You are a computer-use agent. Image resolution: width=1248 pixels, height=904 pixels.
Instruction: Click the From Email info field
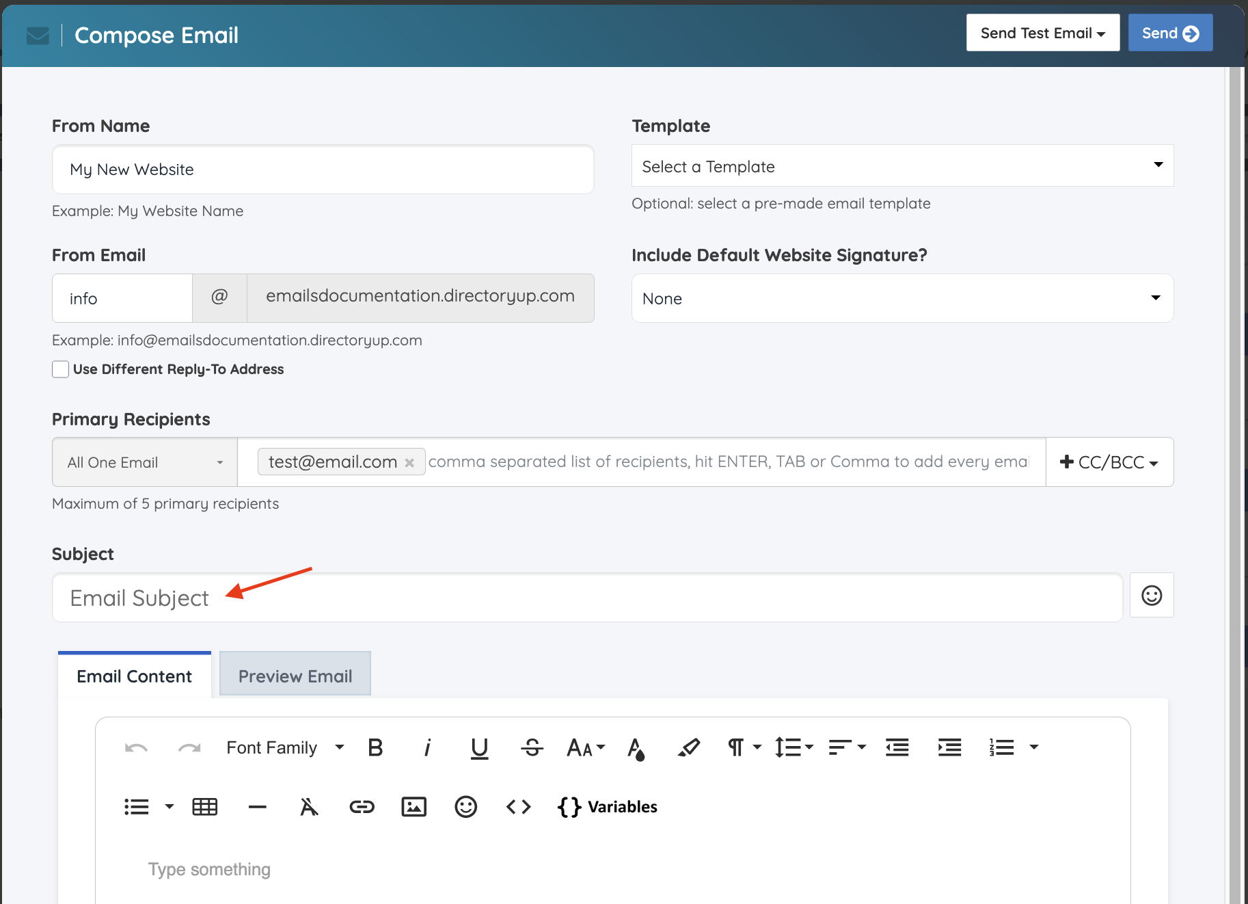point(122,298)
